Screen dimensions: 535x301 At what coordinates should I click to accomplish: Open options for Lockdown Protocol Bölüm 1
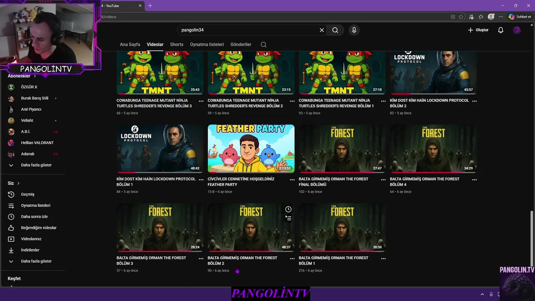201,180
